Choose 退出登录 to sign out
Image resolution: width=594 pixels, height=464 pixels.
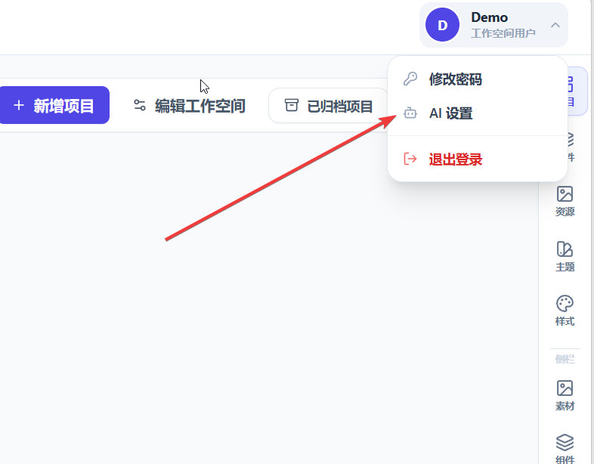[x=478, y=159]
